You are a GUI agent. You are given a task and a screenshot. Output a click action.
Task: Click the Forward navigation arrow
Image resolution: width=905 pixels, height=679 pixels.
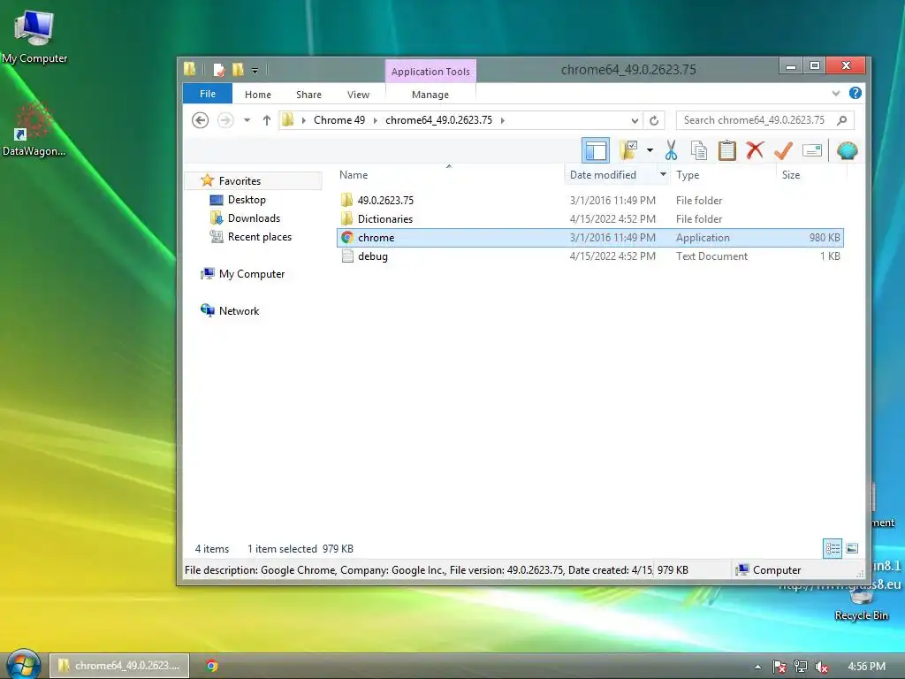tap(225, 120)
